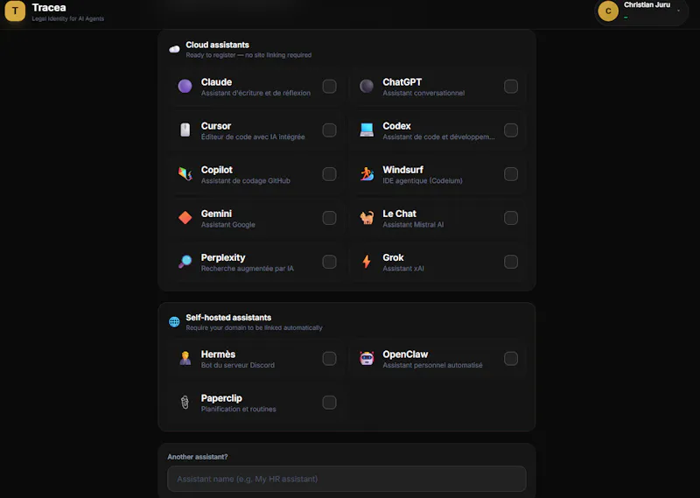Viewport: 700px width, 498px height.
Task: Click the Codex assistant name text
Action: click(396, 126)
